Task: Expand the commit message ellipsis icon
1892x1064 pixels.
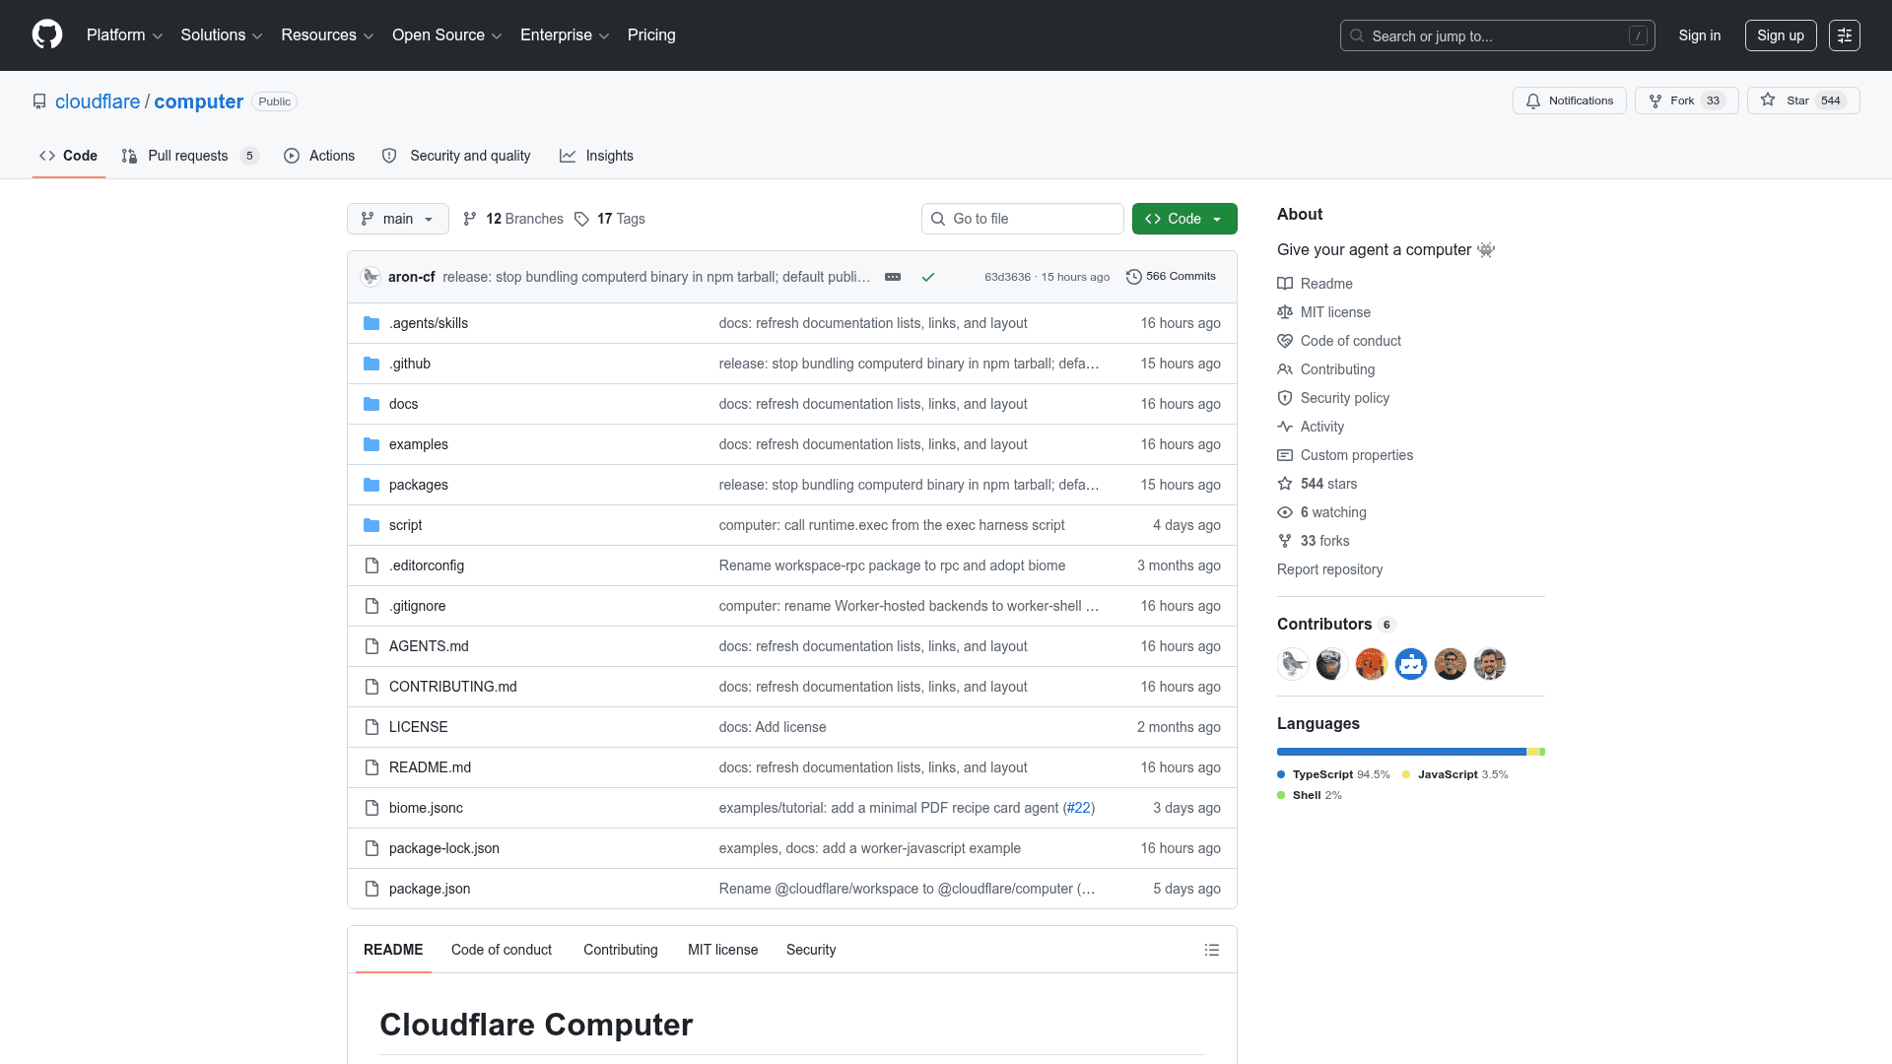Action: pyautogui.click(x=893, y=277)
